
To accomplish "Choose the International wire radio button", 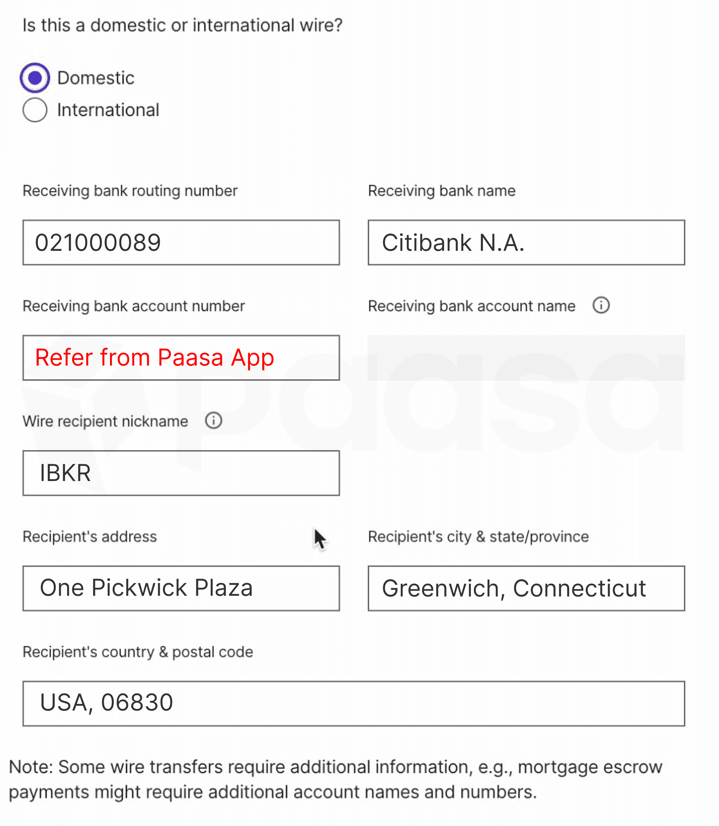I will pyautogui.click(x=35, y=110).
